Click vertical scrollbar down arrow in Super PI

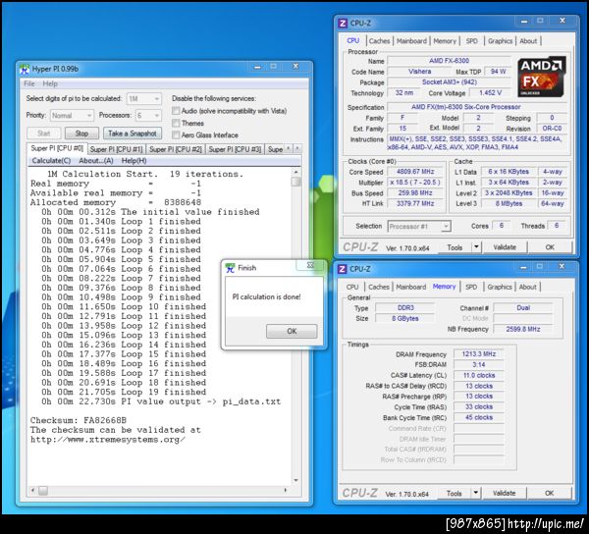[x=296, y=480]
